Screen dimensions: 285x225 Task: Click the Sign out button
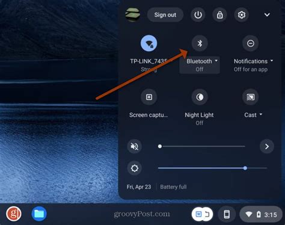coord(165,15)
